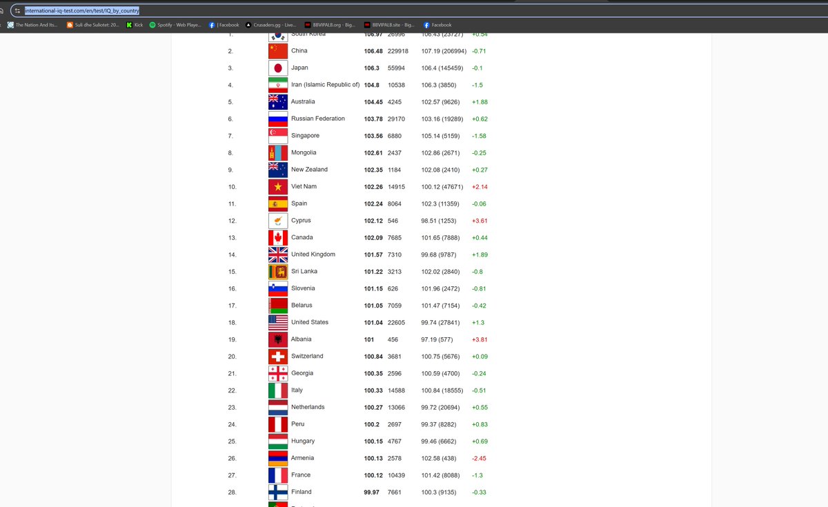Click the Viet Nam flag image
This screenshot has width=828, height=507.
[x=278, y=187]
